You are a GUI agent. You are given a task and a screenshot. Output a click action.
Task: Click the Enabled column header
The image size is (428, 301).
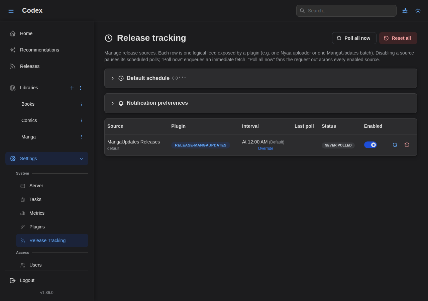[x=373, y=126]
